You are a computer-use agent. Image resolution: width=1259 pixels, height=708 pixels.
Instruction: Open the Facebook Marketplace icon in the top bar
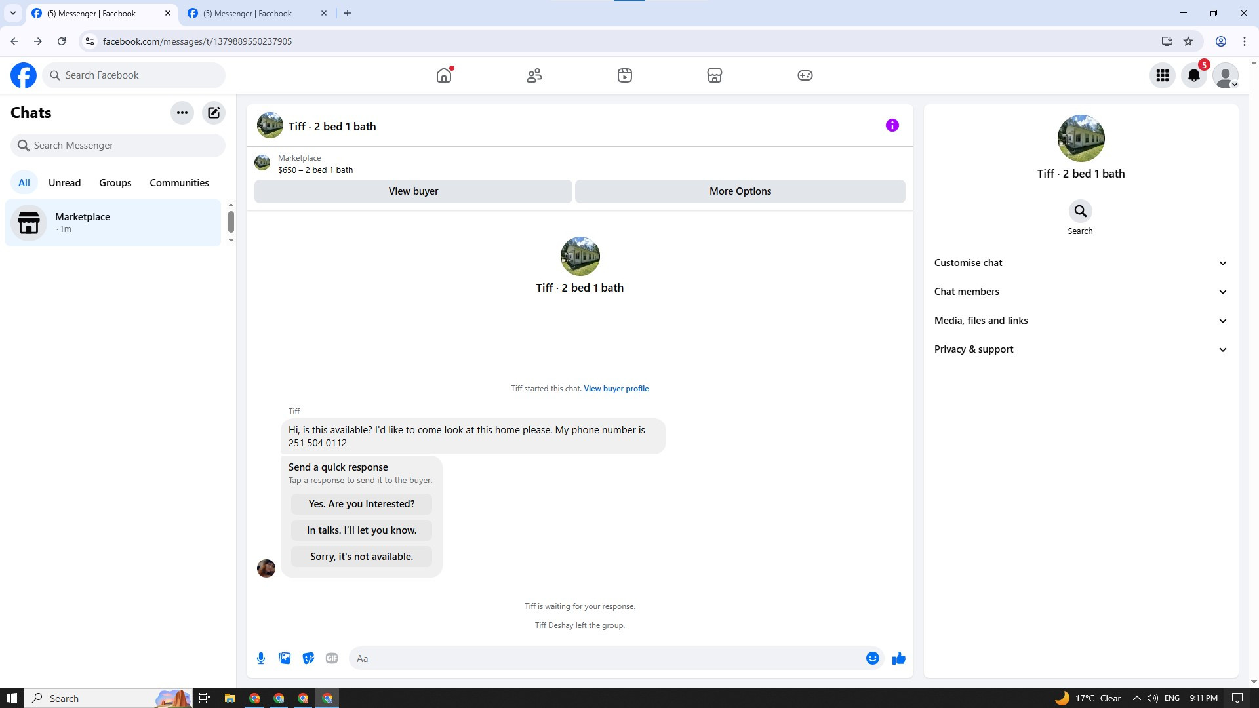point(715,75)
